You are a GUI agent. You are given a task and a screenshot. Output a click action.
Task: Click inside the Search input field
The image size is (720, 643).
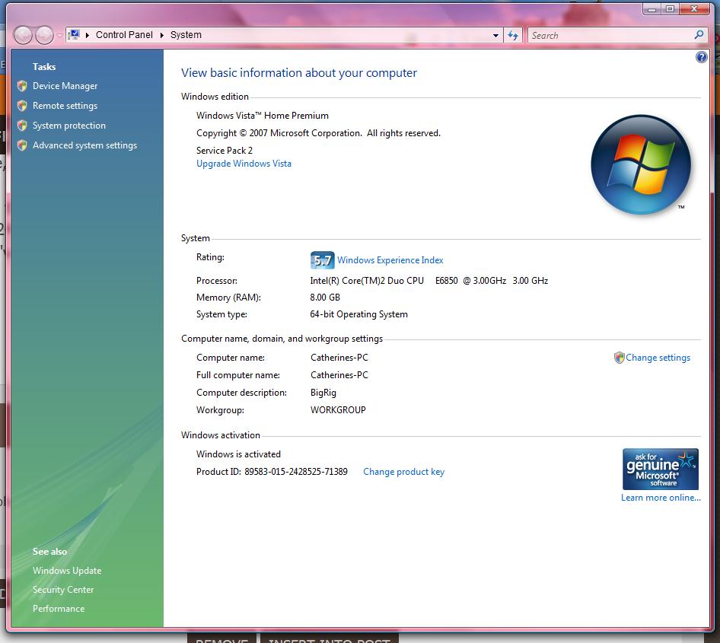point(609,35)
